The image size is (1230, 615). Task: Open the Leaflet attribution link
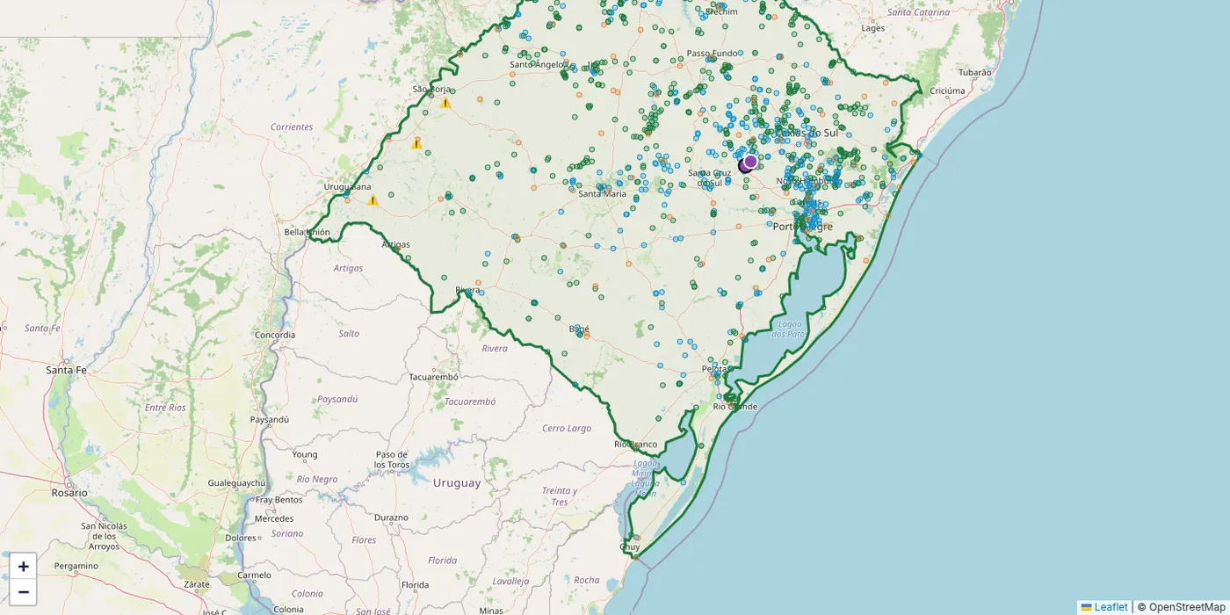(1103, 607)
